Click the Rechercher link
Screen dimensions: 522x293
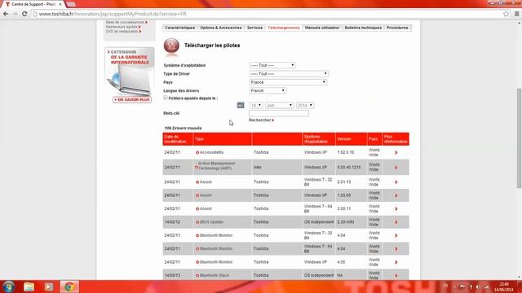261,120
